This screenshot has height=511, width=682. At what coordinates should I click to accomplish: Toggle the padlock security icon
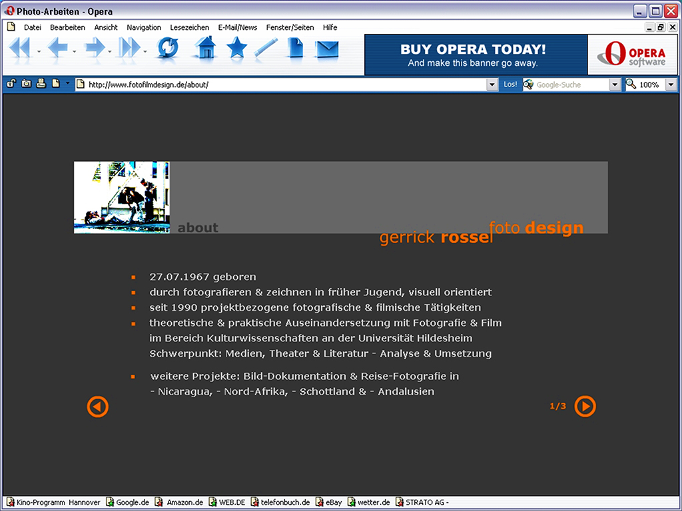[x=11, y=84]
